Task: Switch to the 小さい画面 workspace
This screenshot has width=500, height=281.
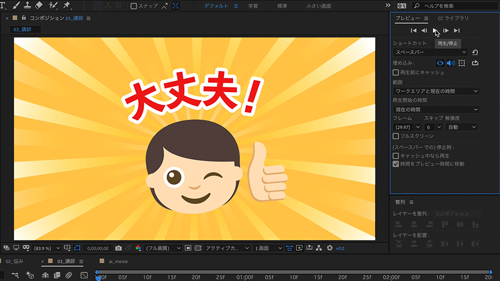Action: pos(319,6)
